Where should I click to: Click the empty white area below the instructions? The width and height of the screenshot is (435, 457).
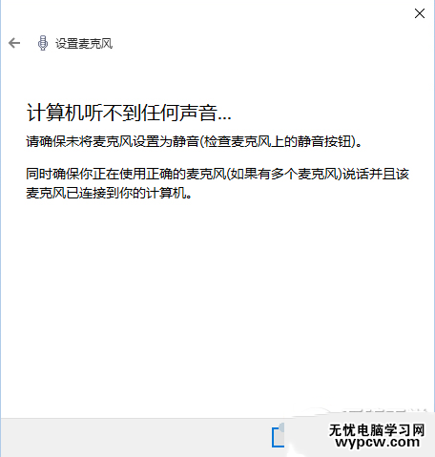point(217,305)
